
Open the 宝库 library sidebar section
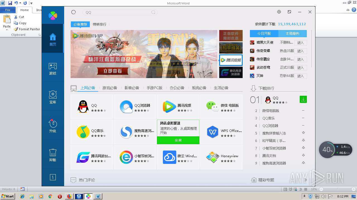tap(53, 97)
